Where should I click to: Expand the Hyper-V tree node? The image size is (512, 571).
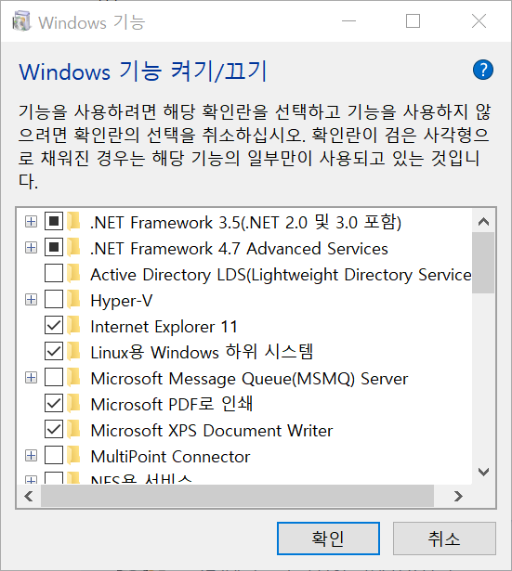pyautogui.click(x=31, y=300)
